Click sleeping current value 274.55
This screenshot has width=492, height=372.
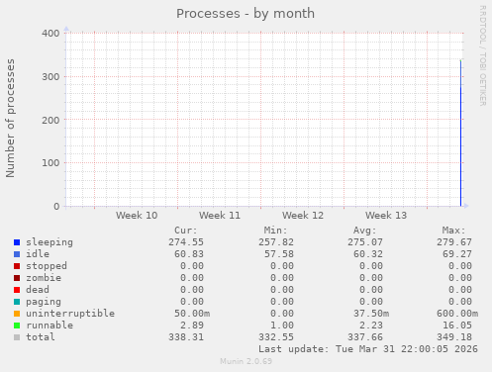(x=186, y=242)
